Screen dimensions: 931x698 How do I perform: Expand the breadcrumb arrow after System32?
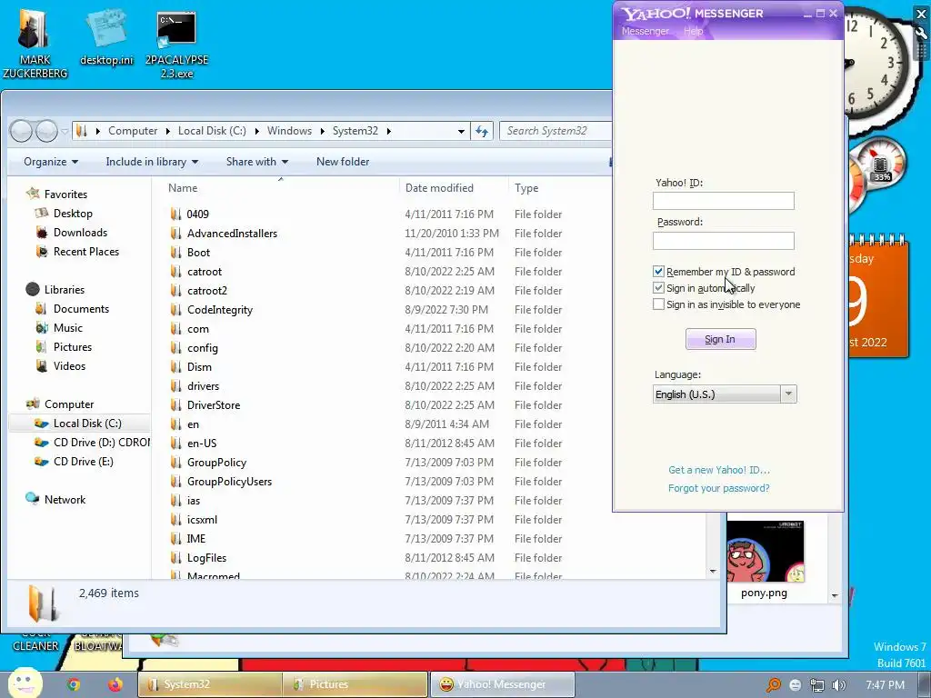(389, 131)
